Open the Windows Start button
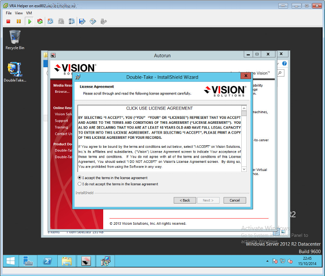This screenshot has width=325, height=276. point(11,261)
